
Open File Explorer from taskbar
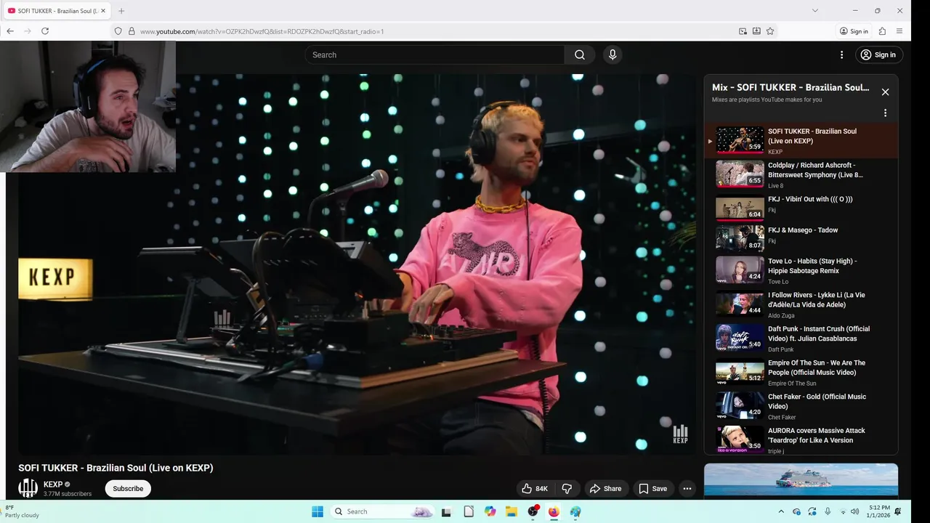click(511, 511)
